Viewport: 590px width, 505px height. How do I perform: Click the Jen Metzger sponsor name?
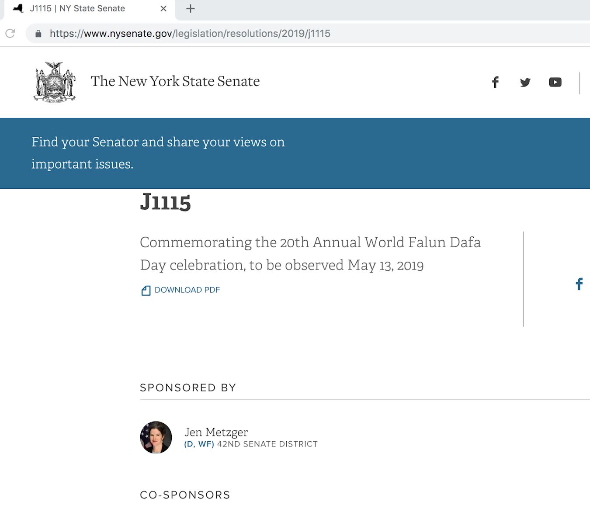[x=216, y=432]
